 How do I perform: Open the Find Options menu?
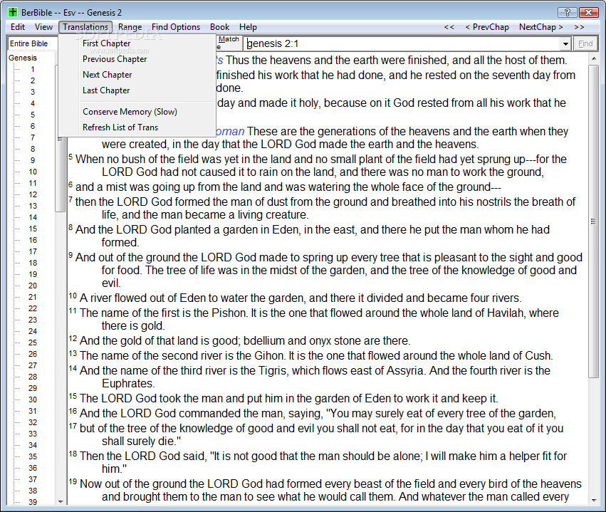pyautogui.click(x=176, y=27)
